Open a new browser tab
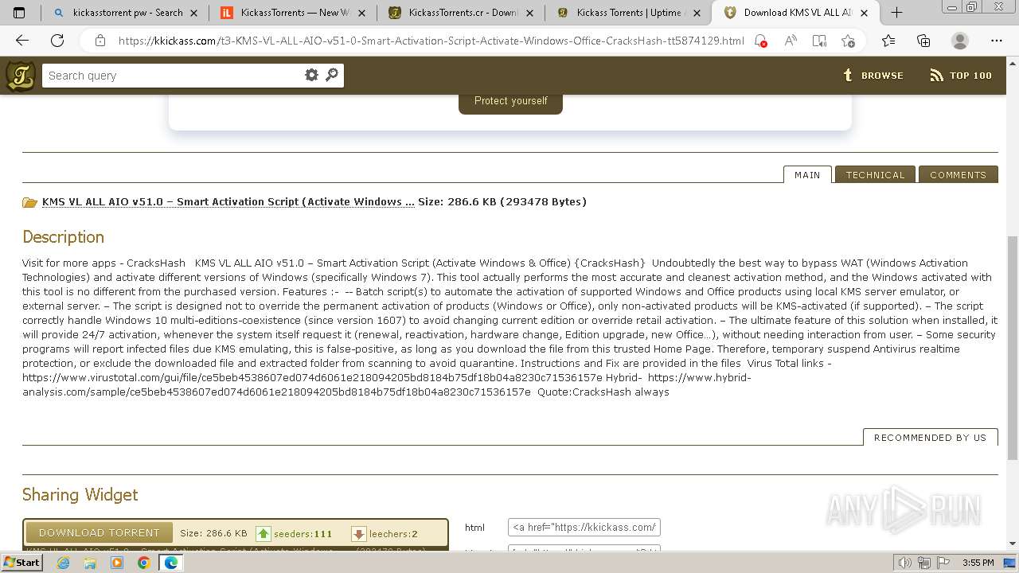Image resolution: width=1019 pixels, height=573 pixels. [896, 12]
